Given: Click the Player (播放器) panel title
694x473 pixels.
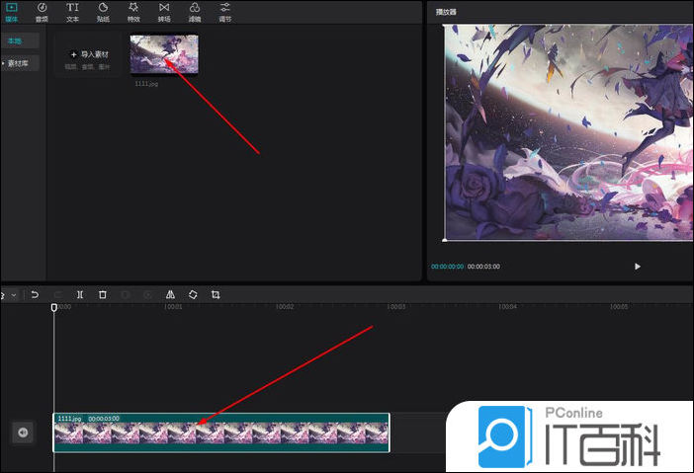Looking at the screenshot, I should pos(446,12).
